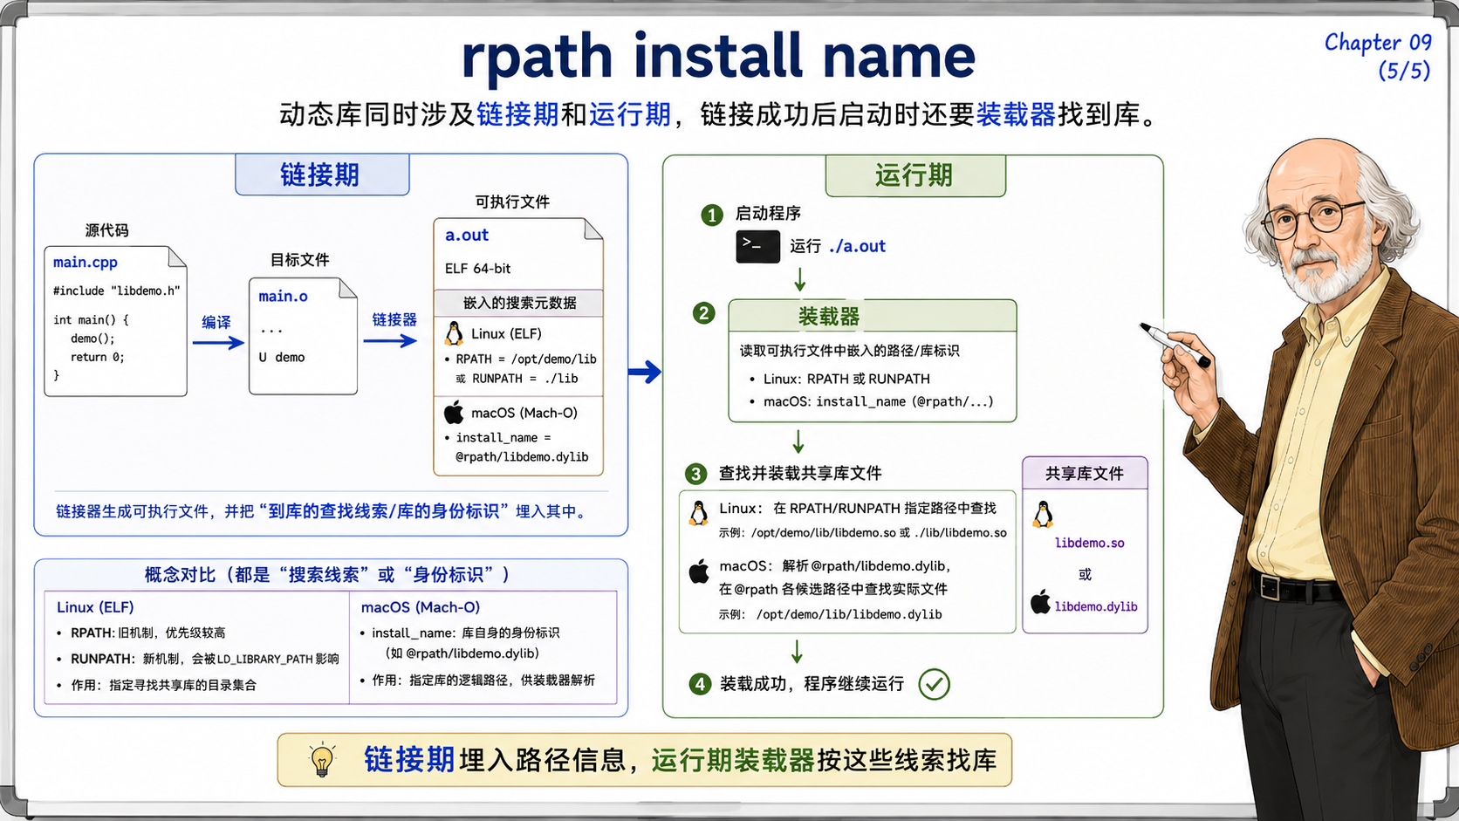
Task: Click the 可执行文件 label
Action: [x=512, y=202]
